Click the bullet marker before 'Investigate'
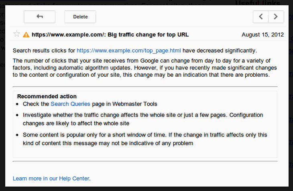The image size is (293, 191). coord(17,115)
